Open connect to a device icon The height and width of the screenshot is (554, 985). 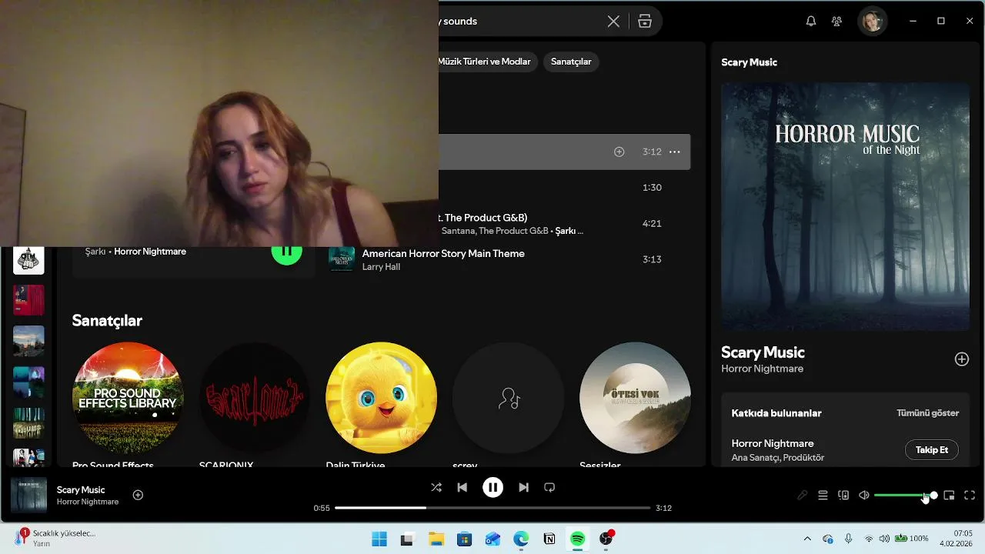(843, 496)
